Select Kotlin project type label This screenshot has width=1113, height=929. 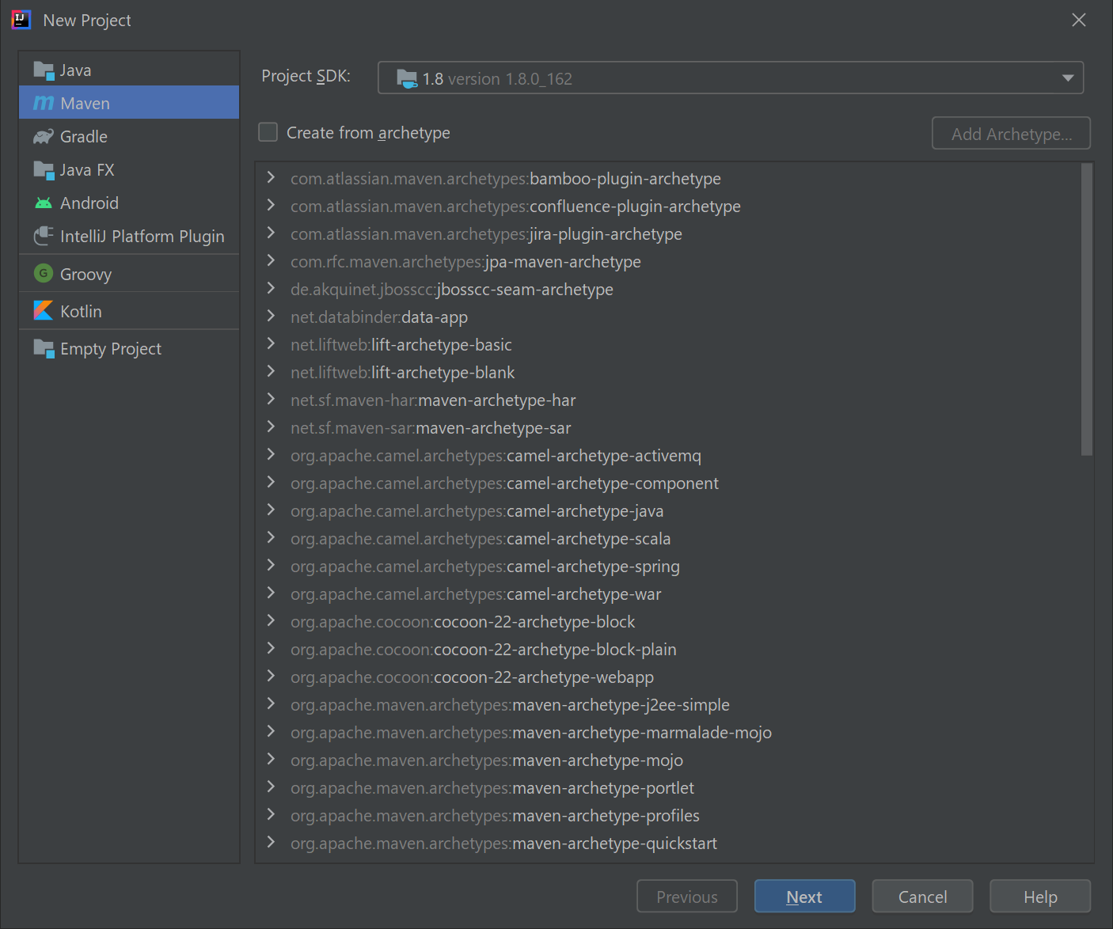tap(81, 311)
